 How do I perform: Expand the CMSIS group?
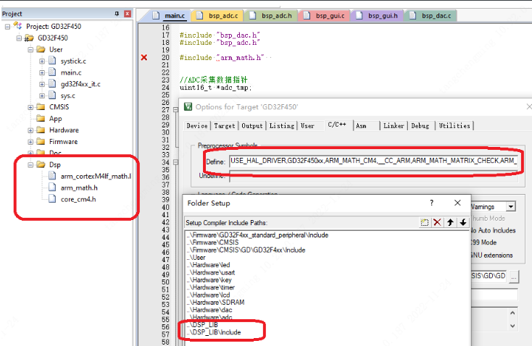[30, 107]
